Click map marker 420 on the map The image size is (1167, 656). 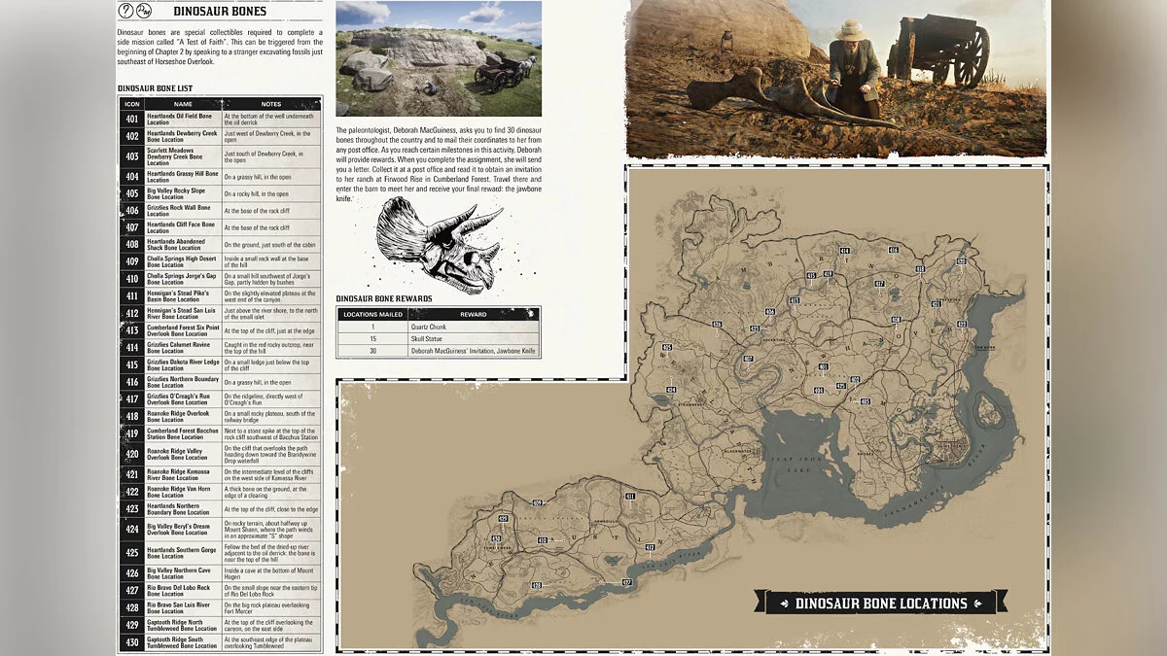pyautogui.click(x=961, y=261)
